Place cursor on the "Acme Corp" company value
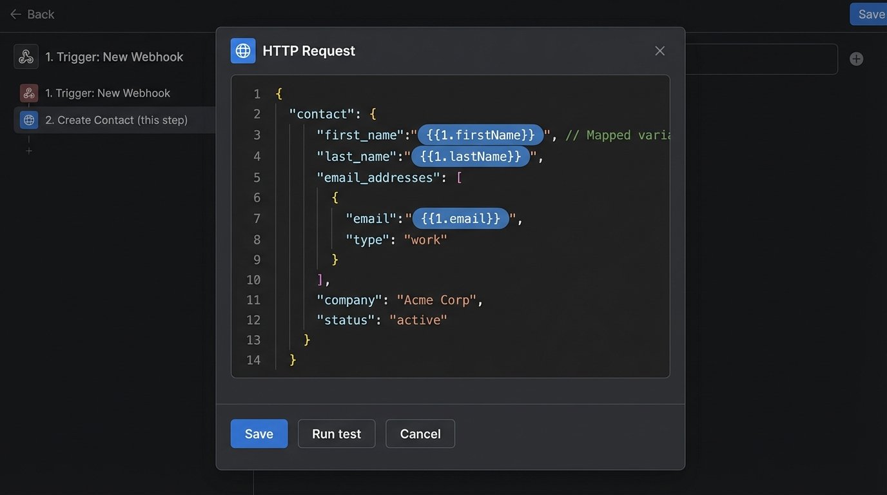The width and height of the screenshot is (887, 495). pos(436,300)
